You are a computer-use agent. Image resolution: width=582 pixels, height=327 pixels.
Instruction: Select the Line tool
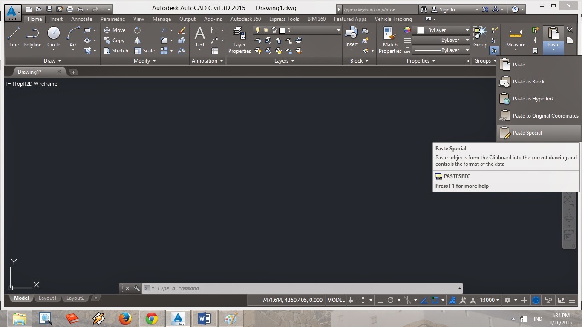pos(14,37)
